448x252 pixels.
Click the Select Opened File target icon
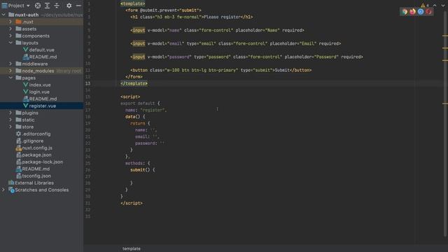pos(38,6)
